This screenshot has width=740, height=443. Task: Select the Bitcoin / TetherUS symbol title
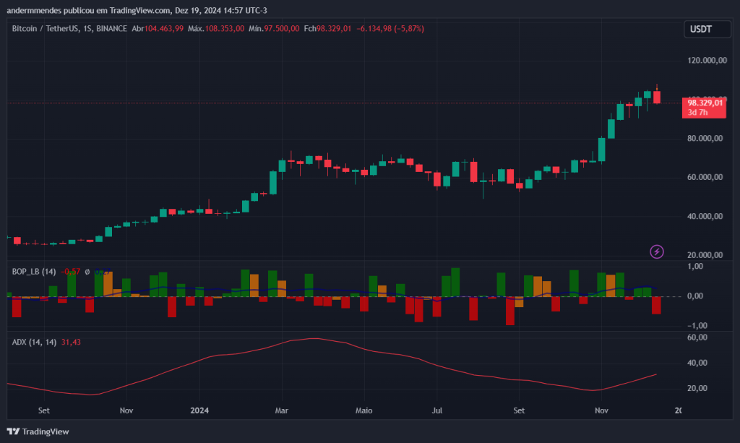(x=69, y=29)
